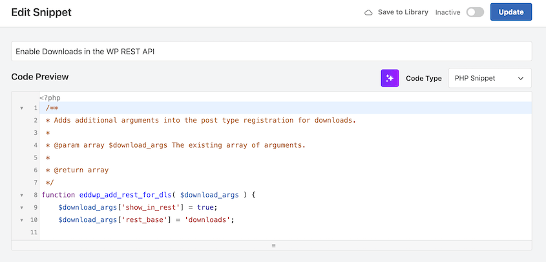Click the editor resize handle at bottom

point(273,245)
